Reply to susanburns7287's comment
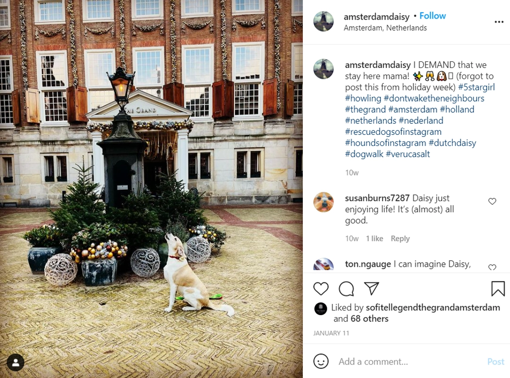Image resolution: width=510 pixels, height=378 pixels. click(400, 239)
